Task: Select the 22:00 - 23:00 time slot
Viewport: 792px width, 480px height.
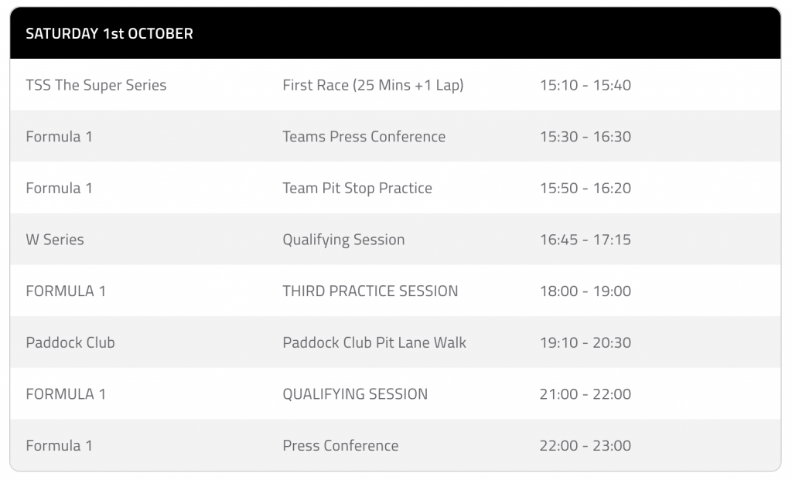Action: 585,445
